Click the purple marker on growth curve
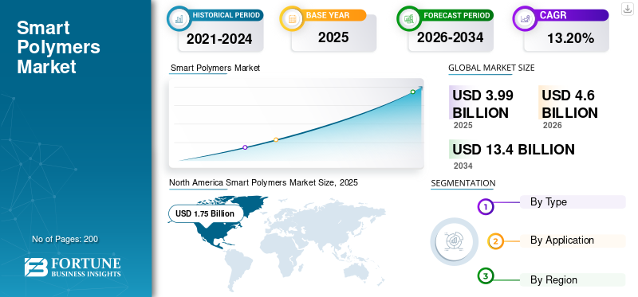 [245, 147]
